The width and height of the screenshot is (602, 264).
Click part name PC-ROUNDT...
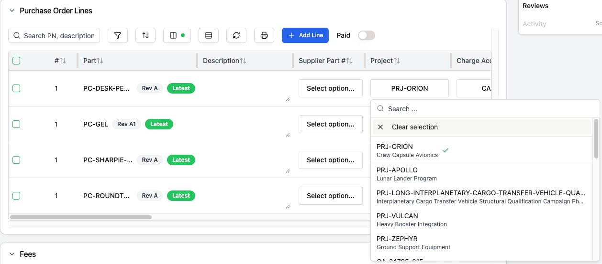[106, 196]
